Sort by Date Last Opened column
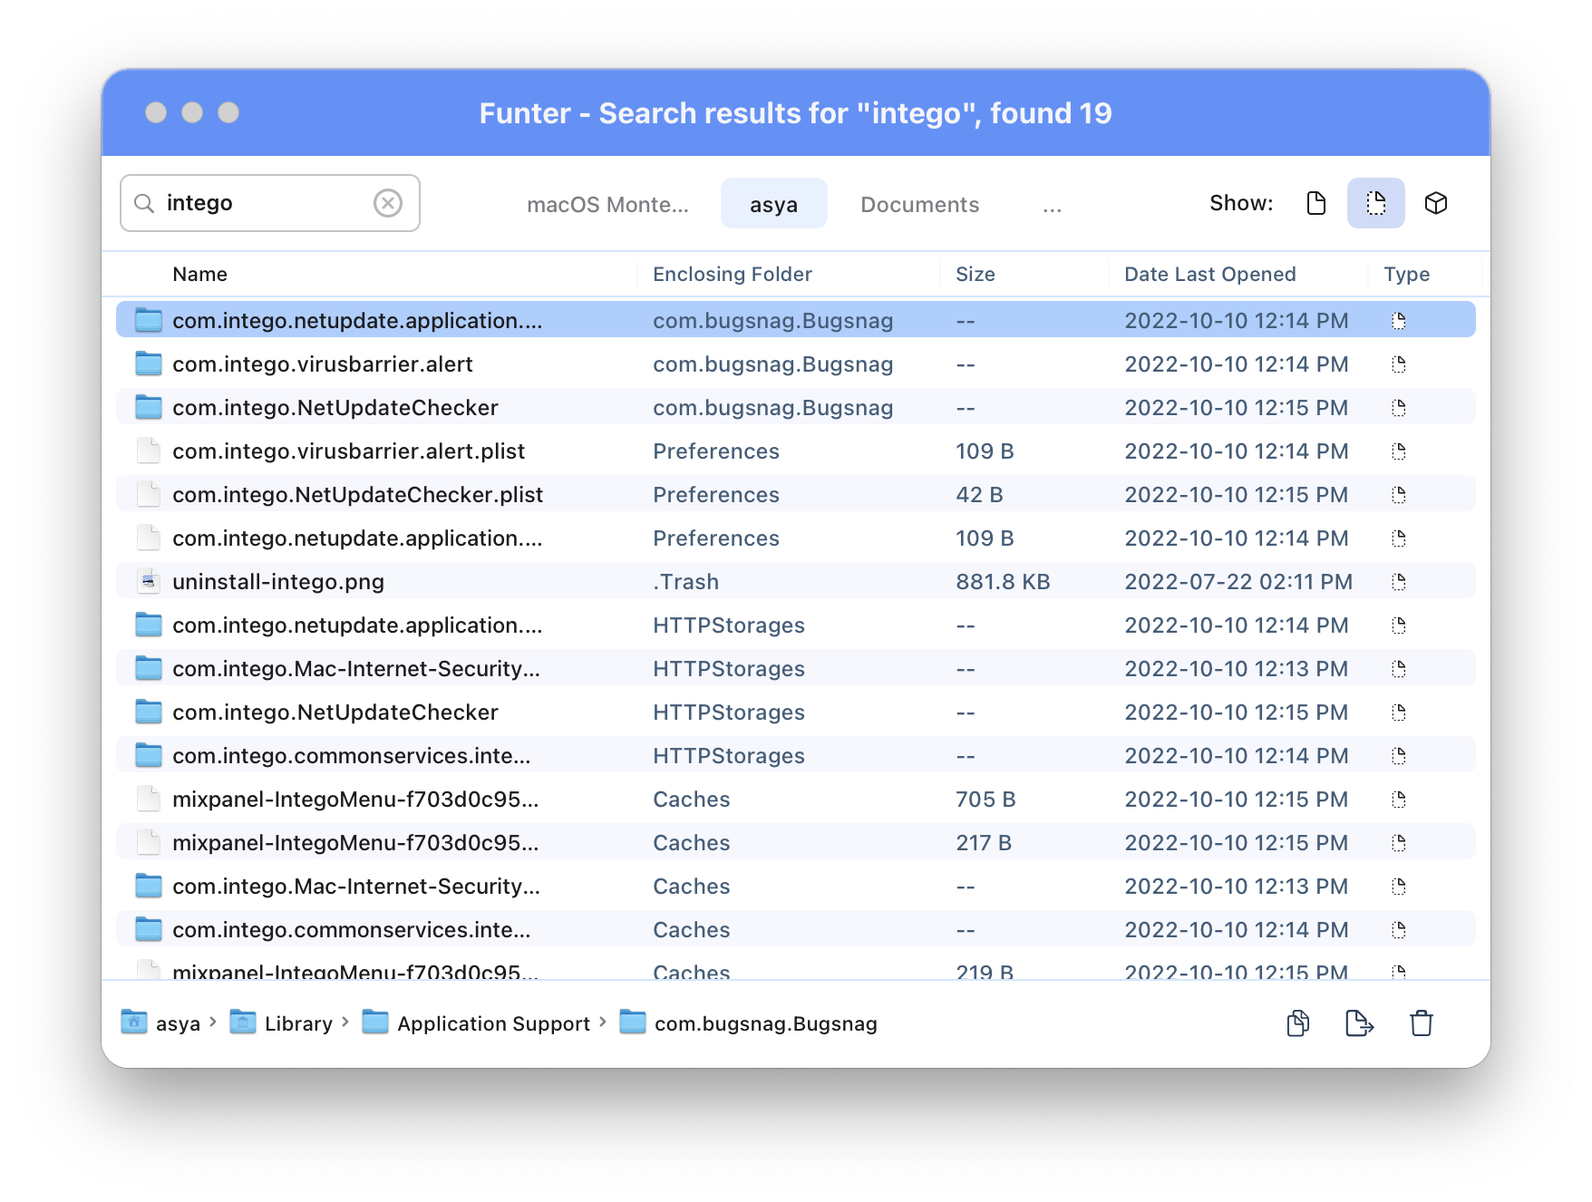The image size is (1592, 1202). (x=1209, y=274)
